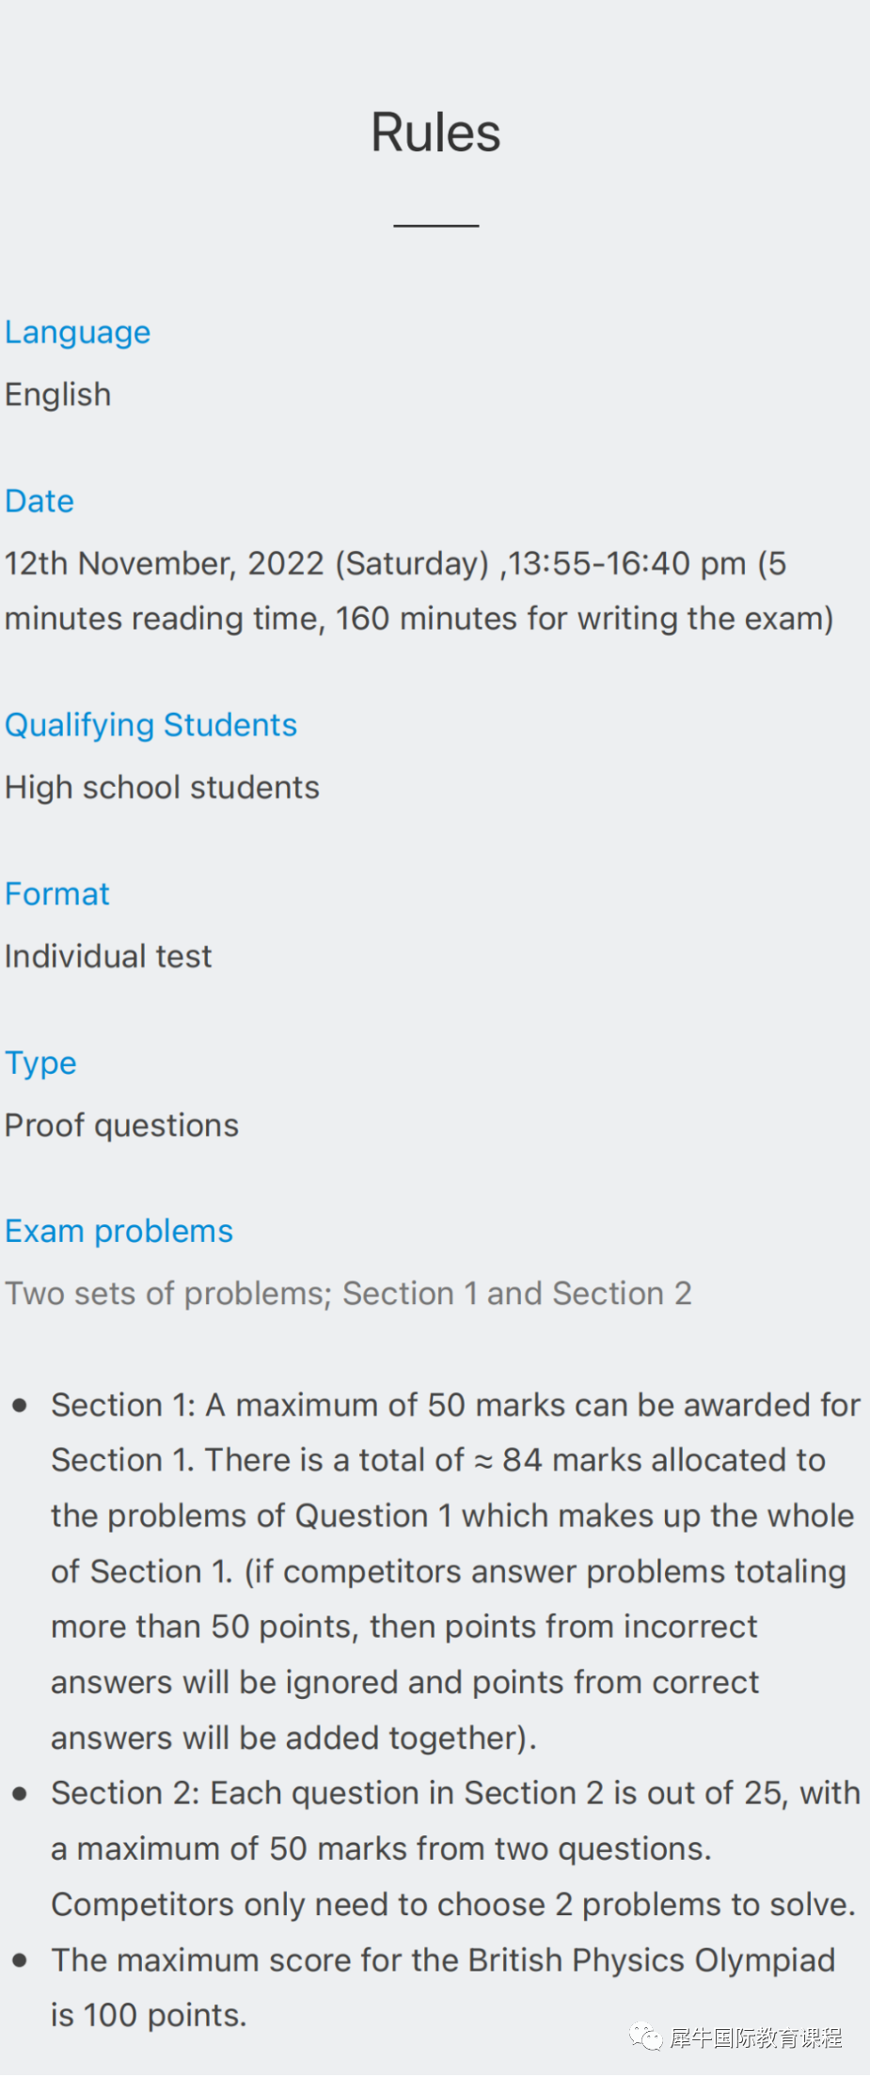Image resolution: width=870 pixels, height=2076 pixels.
Task: Open the Date heading link
Action: 40,501
